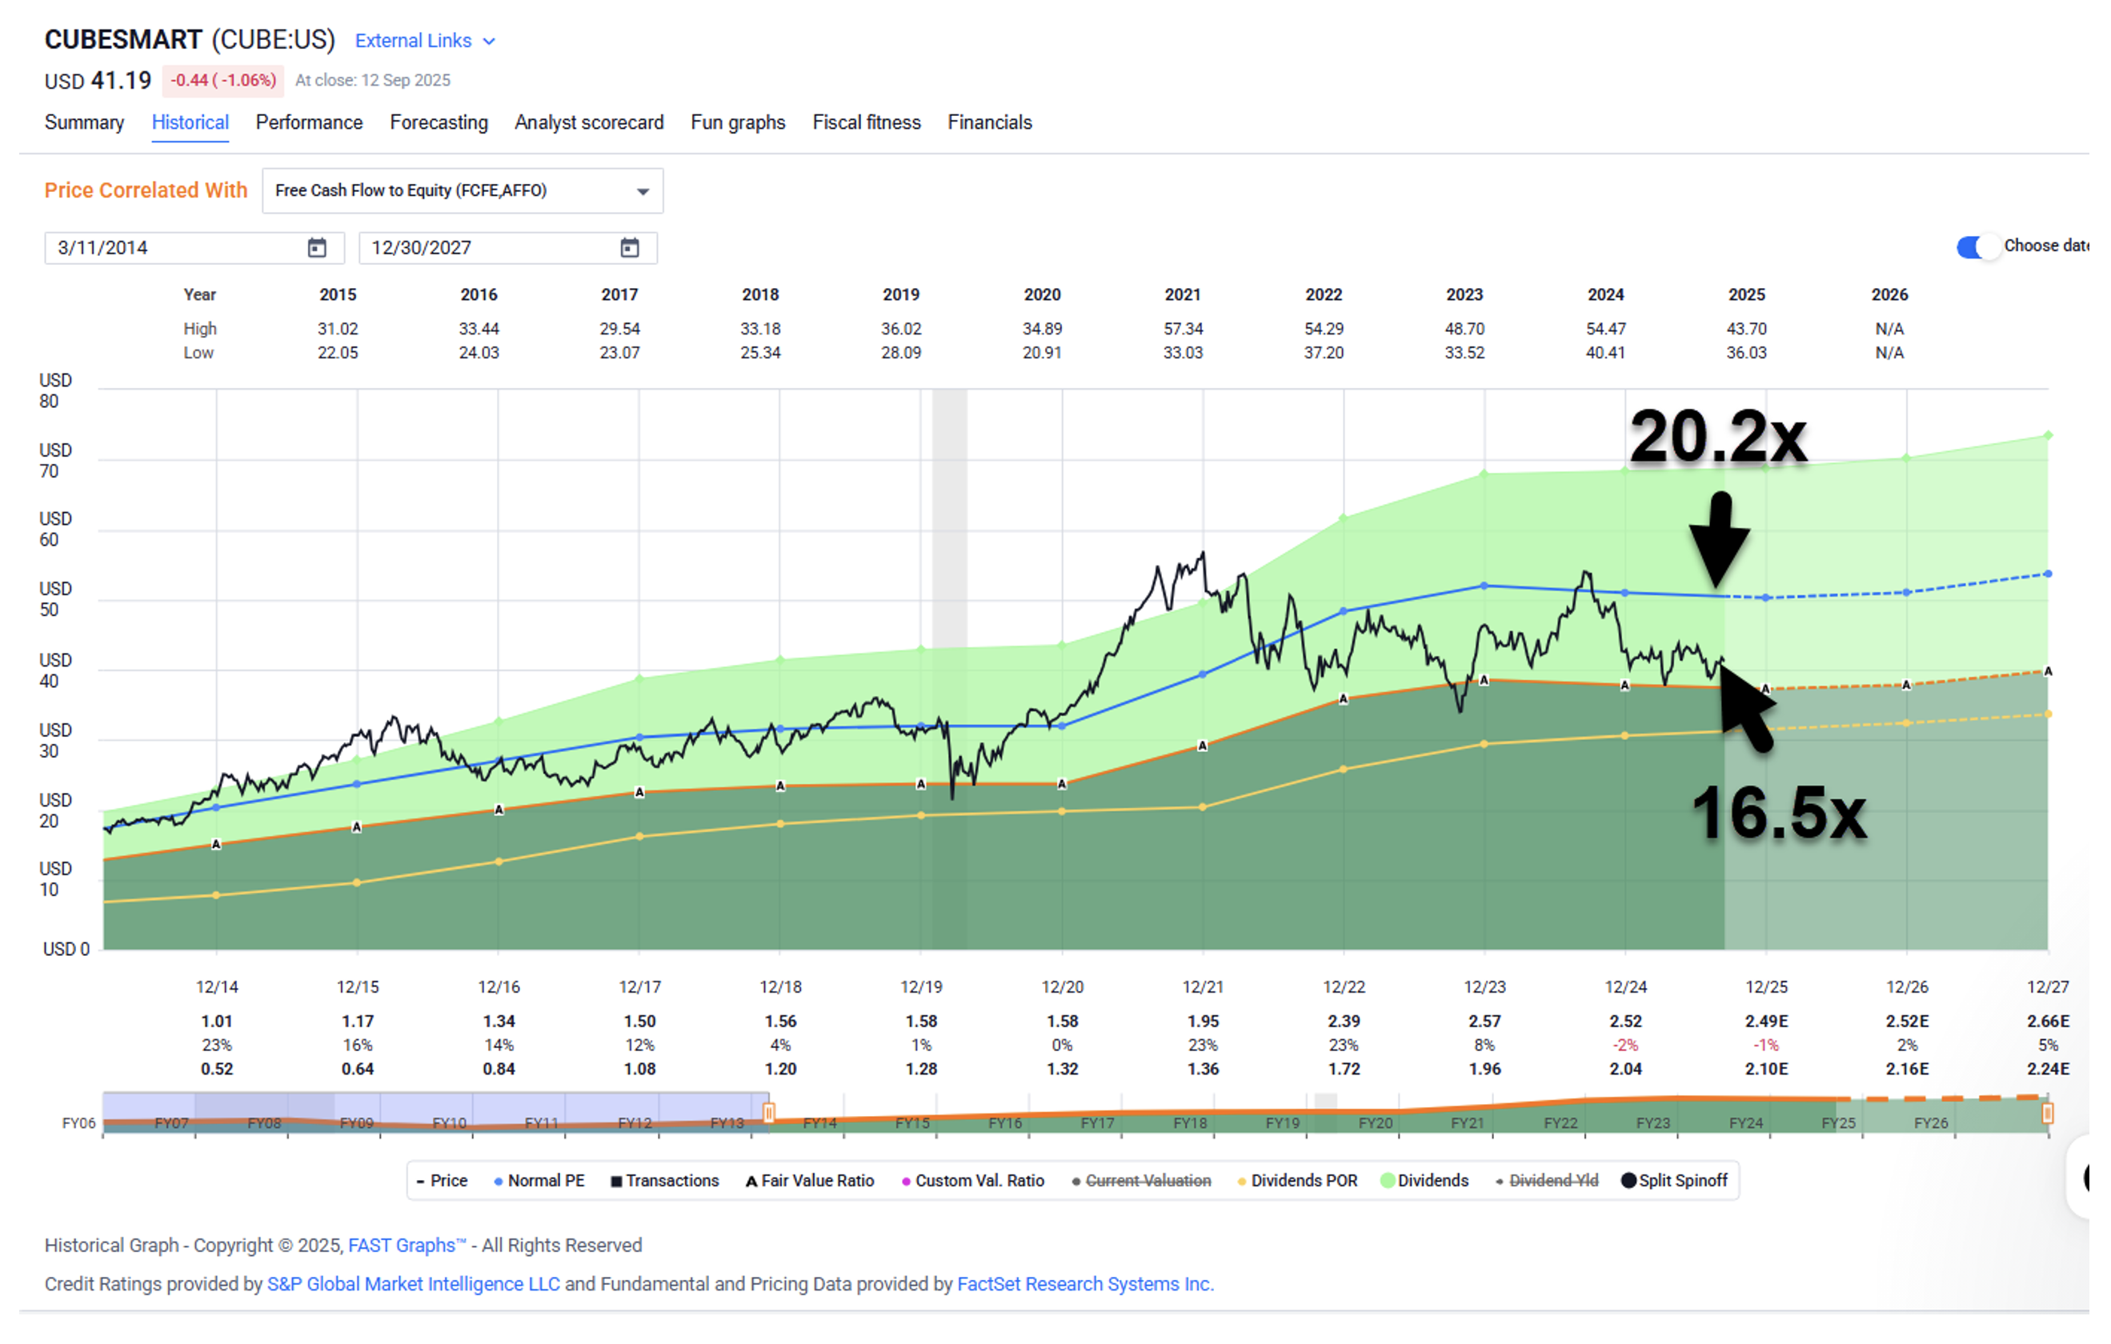Click the 2021 high value 57.34
2111x1344 pixels.
pos(1184,330)
